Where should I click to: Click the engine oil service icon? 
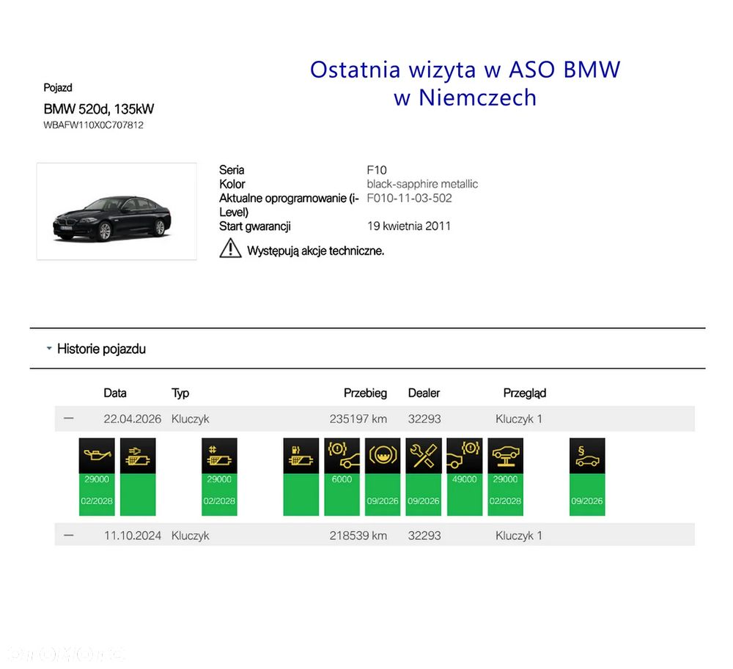coord(97,456)
